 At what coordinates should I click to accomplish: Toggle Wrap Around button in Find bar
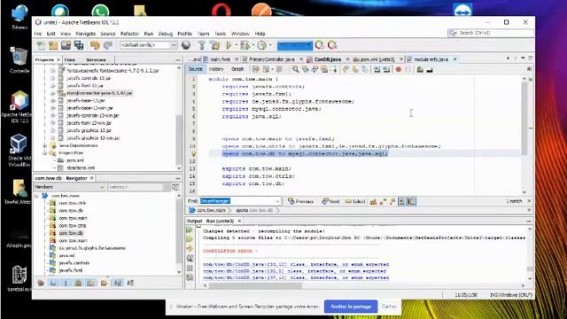(411, 201)
